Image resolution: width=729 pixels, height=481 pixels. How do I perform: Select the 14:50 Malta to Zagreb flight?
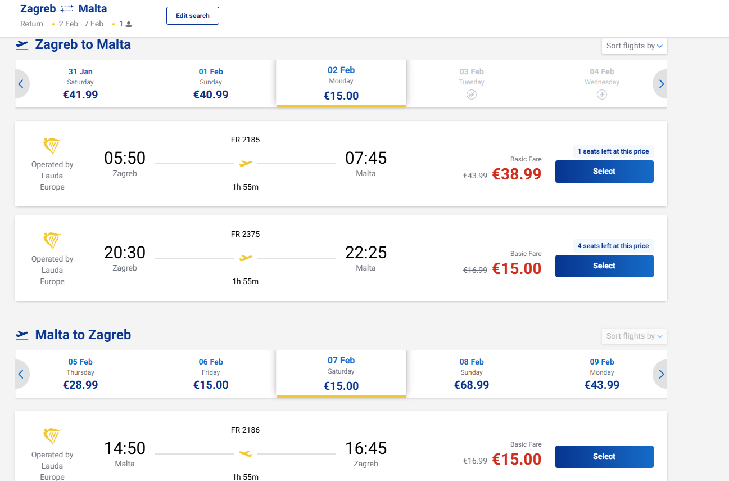(604, 457)
